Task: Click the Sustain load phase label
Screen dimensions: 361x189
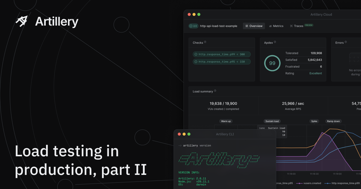Action: coord(272,121)
